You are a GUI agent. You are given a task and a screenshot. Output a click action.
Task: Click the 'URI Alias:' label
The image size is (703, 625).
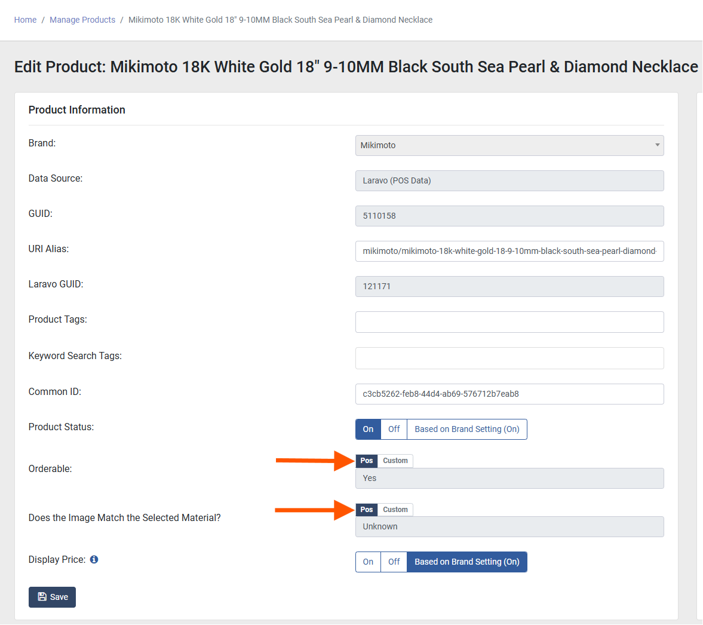48,249
